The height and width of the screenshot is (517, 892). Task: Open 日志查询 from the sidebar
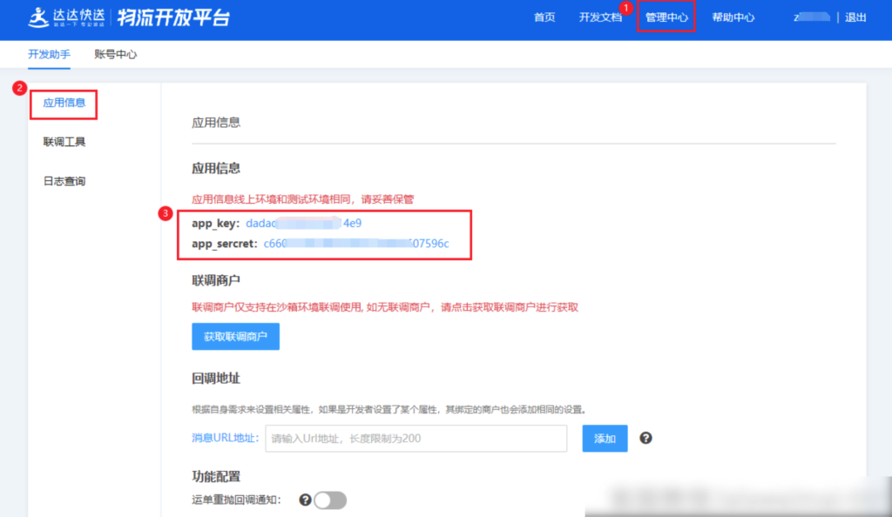pos(64,180)
